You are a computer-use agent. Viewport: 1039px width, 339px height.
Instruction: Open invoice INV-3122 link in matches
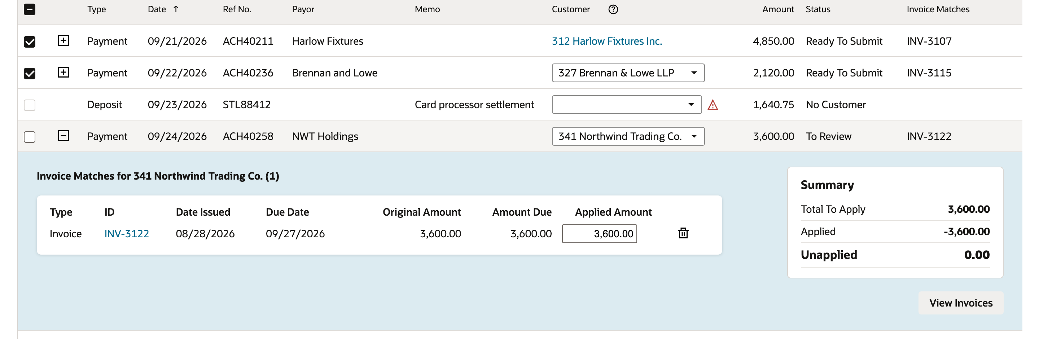click(127, 234)
